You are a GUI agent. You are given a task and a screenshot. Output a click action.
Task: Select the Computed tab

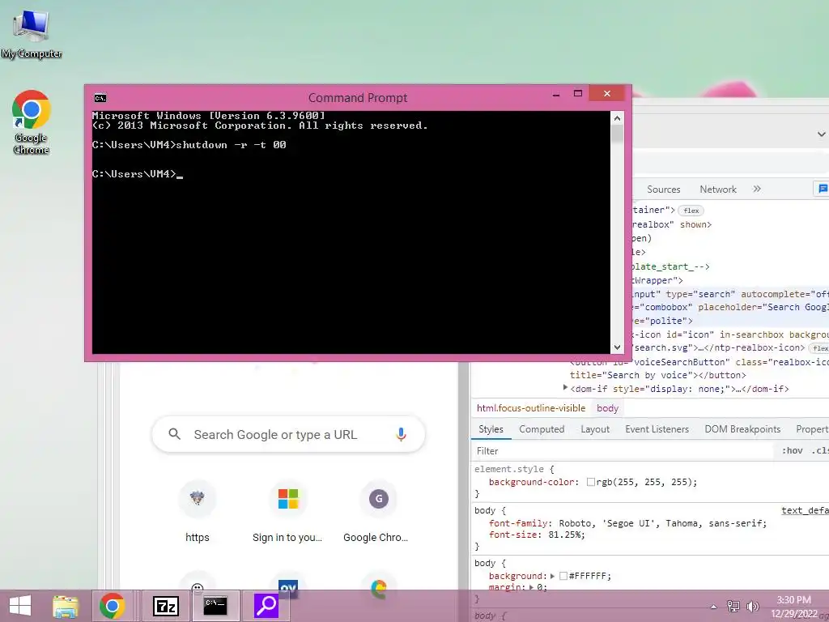(x=542, y=429)
